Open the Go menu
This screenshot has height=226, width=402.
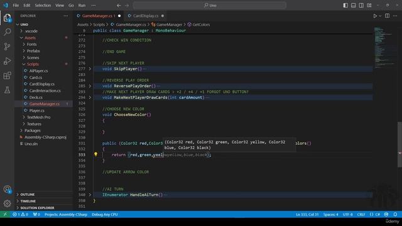coord(71,5)
